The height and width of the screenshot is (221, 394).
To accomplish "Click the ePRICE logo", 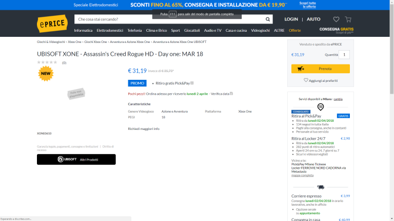I will [51, 24].
